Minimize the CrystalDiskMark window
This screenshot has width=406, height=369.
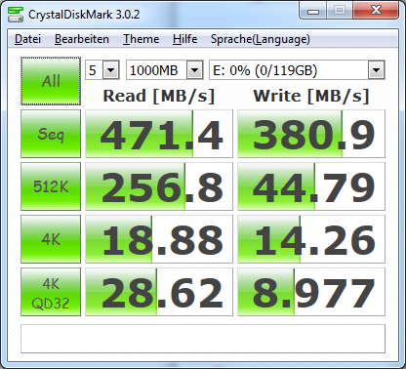(313, 11)
